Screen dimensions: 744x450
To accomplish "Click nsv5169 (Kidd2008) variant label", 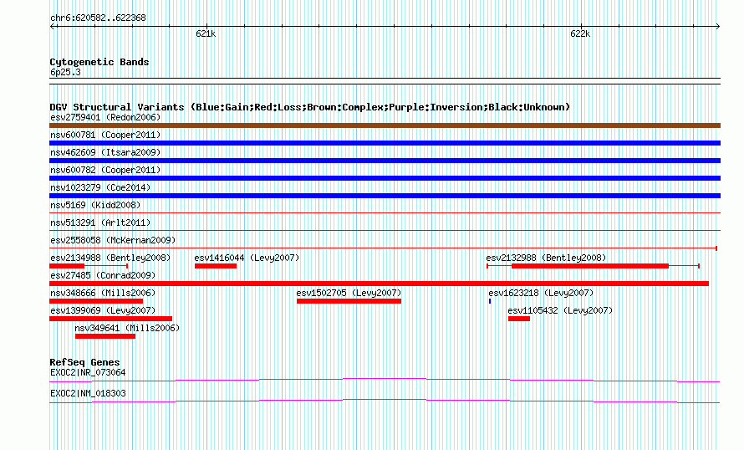I will tap(95, 205).
